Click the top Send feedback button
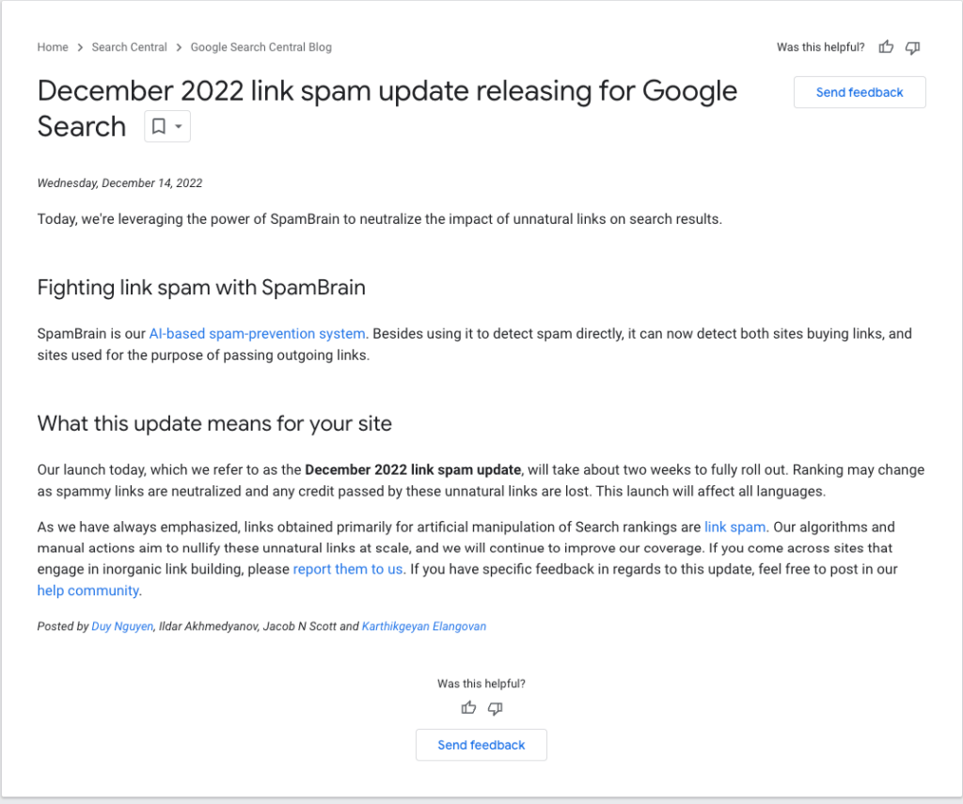This screenshot has width=963, height=804. pos(859,92)
